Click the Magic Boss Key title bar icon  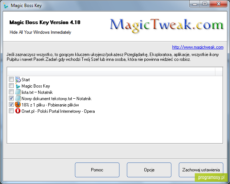pyautogui.click(x=6, y=6)
